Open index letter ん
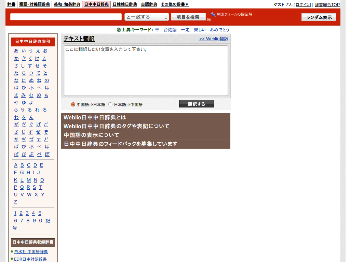Screen dimensions: 350x262 pyautogui.click(x=31, y=117)
